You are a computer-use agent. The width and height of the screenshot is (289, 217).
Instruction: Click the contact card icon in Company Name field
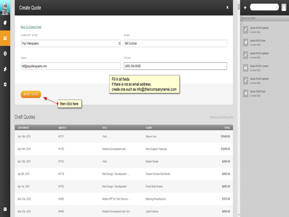tap(119, 44)
